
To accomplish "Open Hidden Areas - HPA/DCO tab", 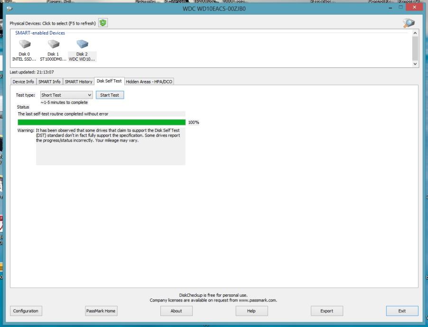I will [x=149, y=82].
